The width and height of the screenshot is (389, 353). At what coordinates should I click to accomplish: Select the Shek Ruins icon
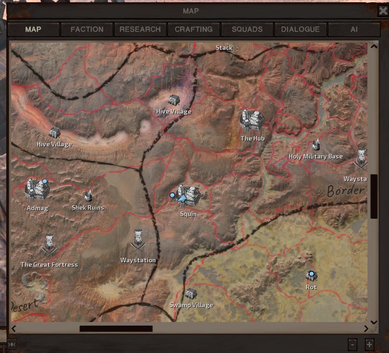point(88,196)
